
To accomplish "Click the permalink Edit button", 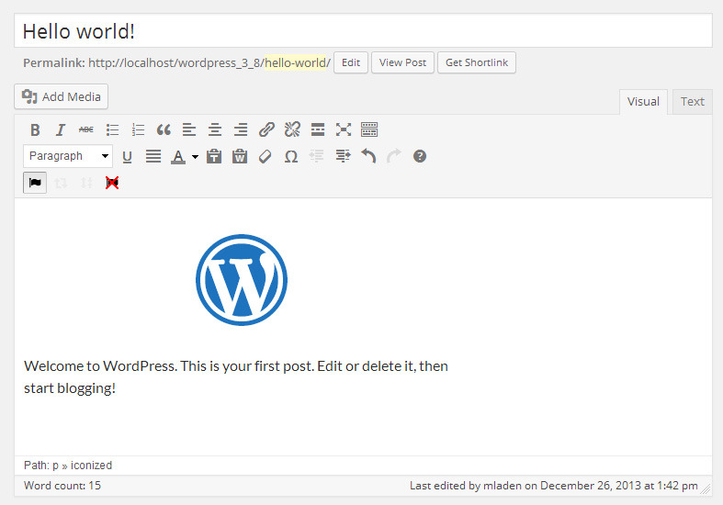I will click(x=350, y=62).
